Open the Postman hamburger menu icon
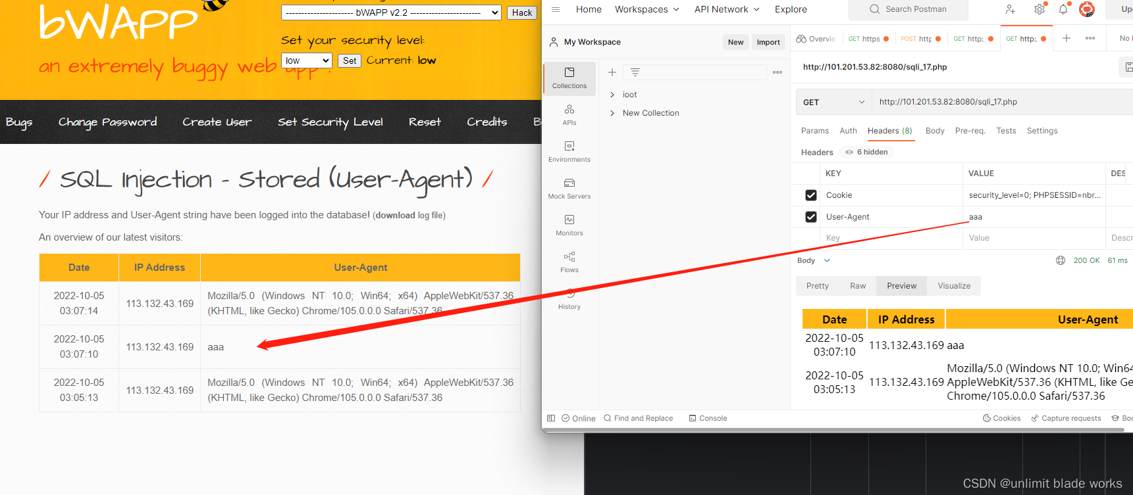This screenshot has height=495, width=1133. click(556, 9)
